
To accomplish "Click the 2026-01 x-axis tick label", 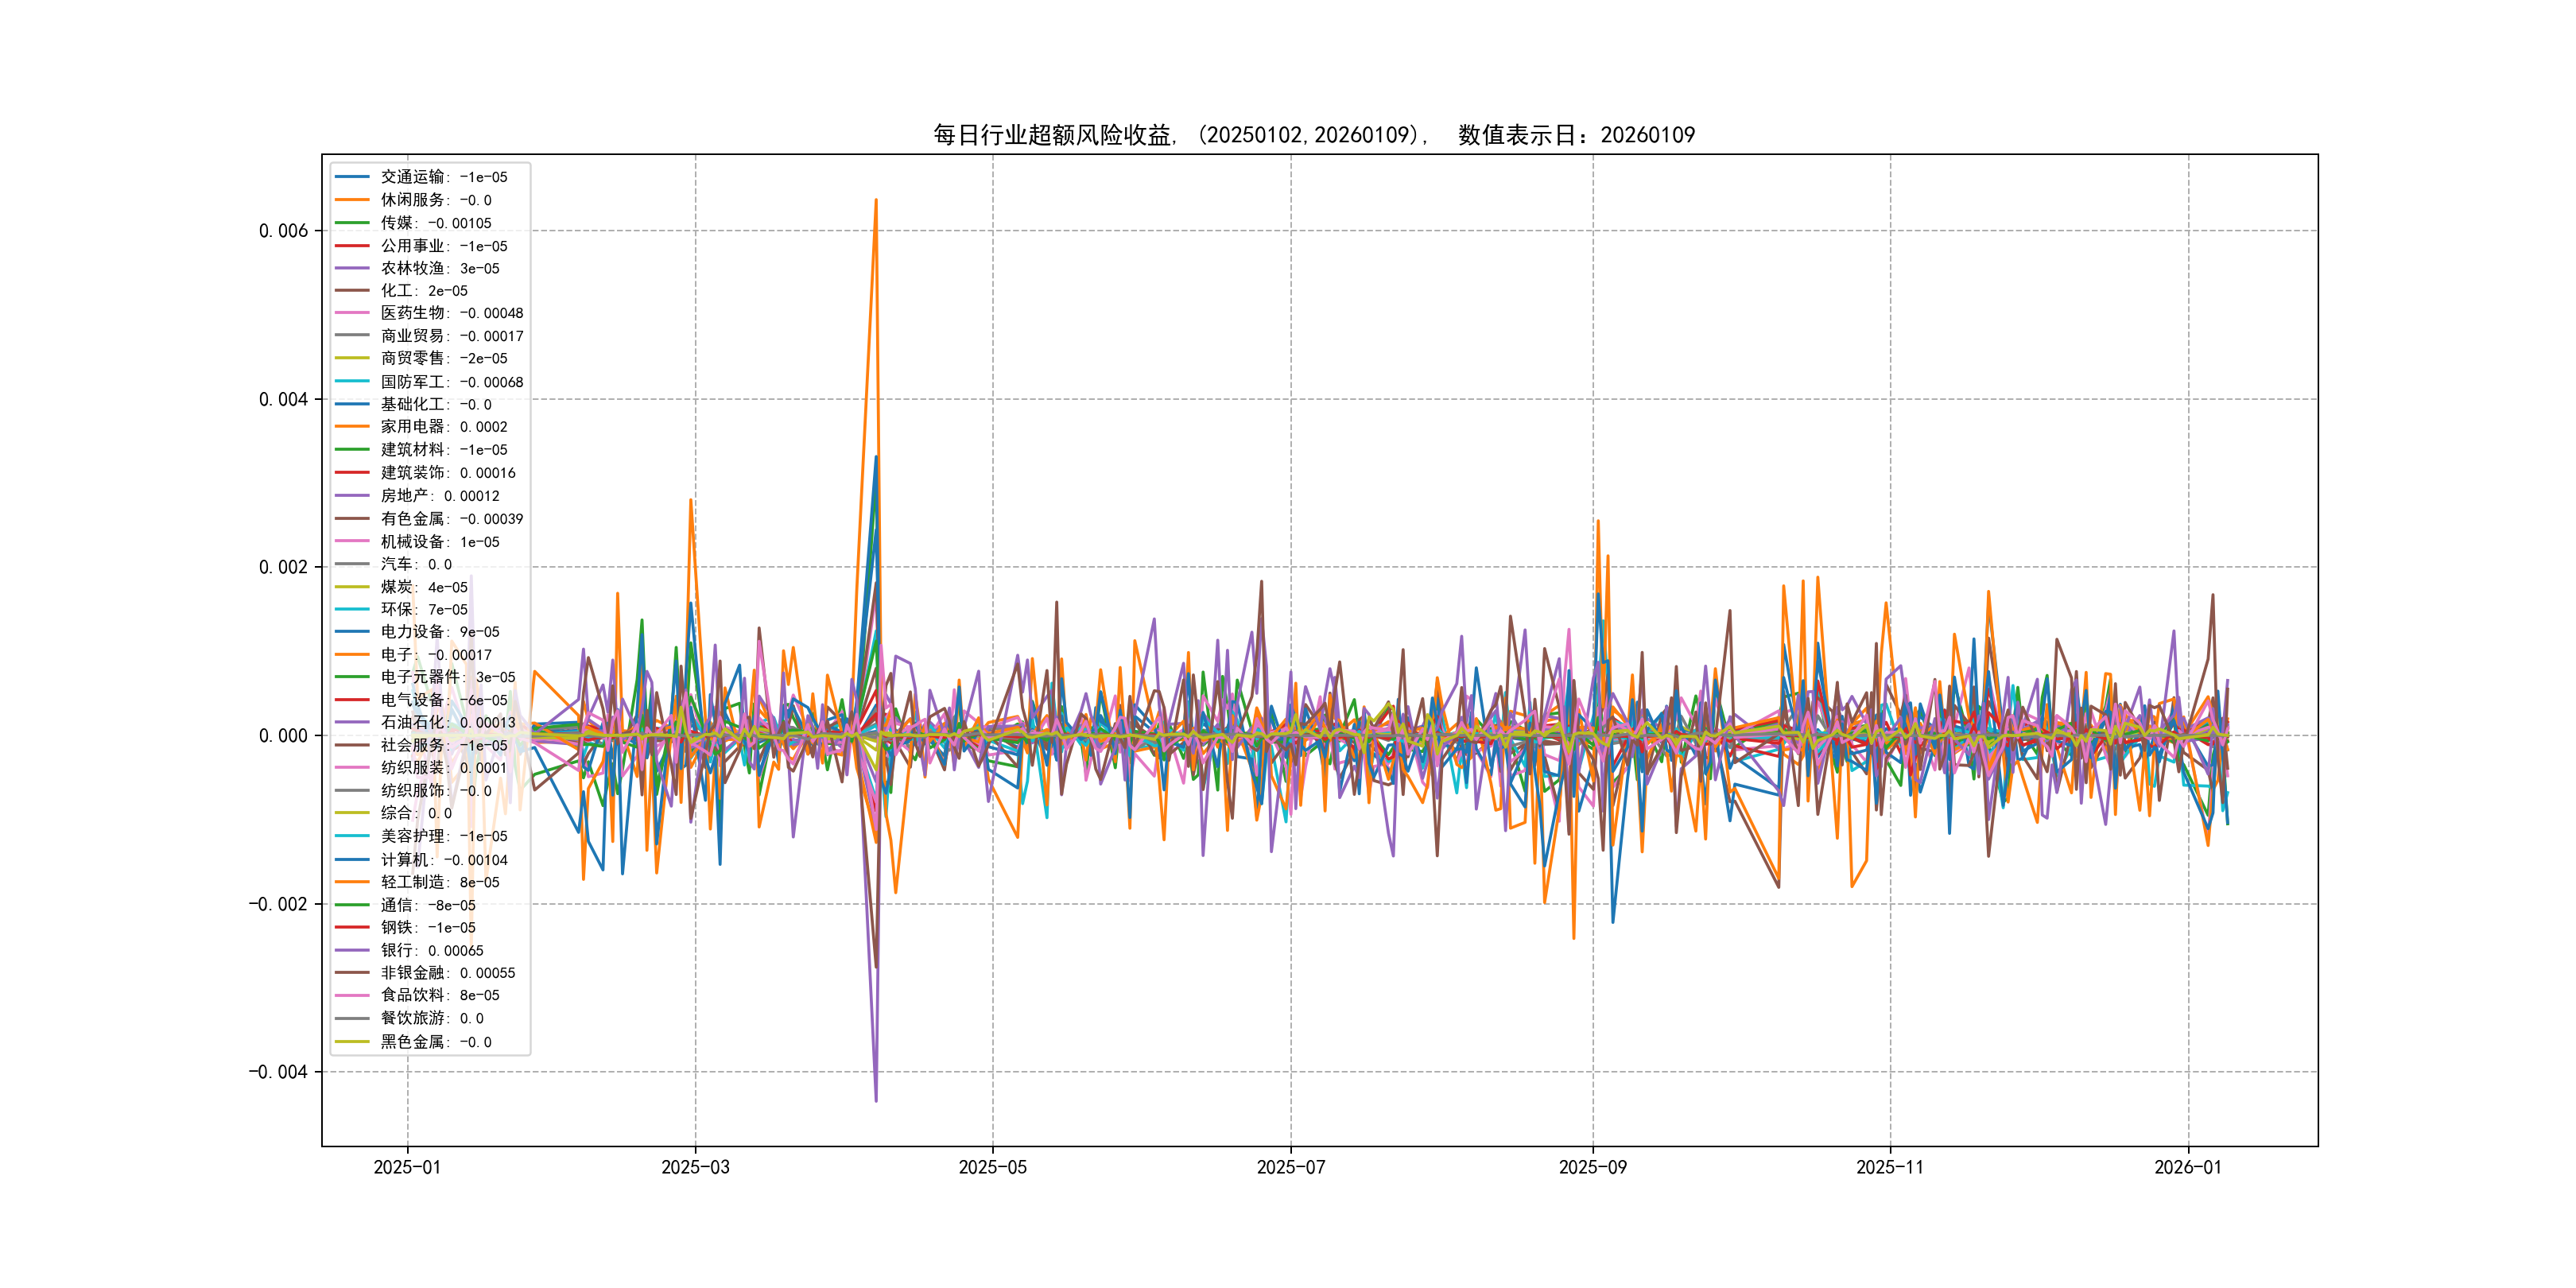I will click(2187, 1167).
